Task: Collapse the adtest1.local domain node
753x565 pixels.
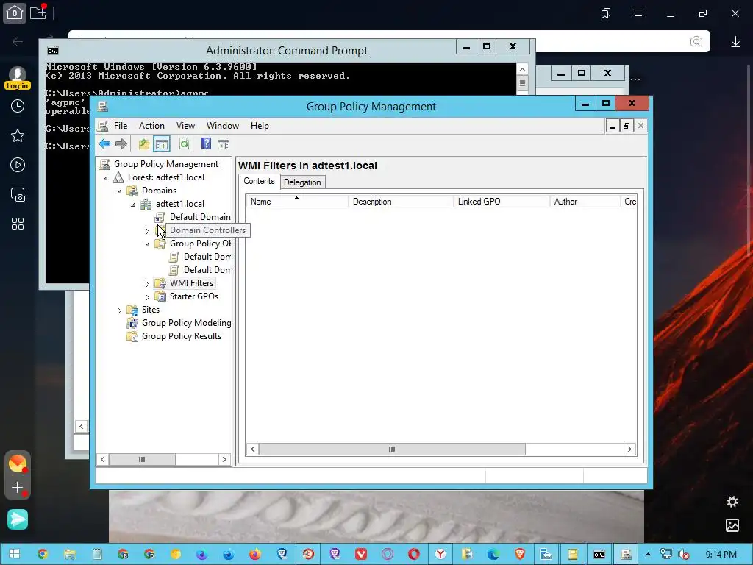Action: [x=133, y=205]
